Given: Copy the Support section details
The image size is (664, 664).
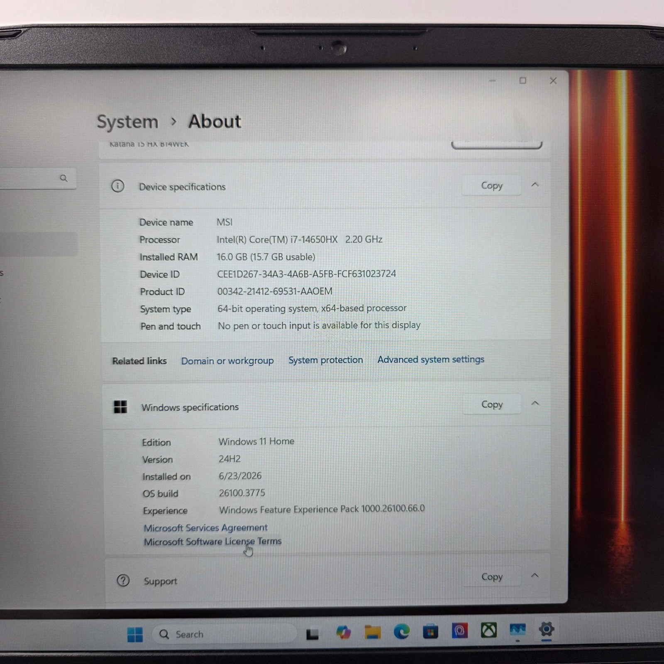Looking at the screenshot, I should pos(492,576).
